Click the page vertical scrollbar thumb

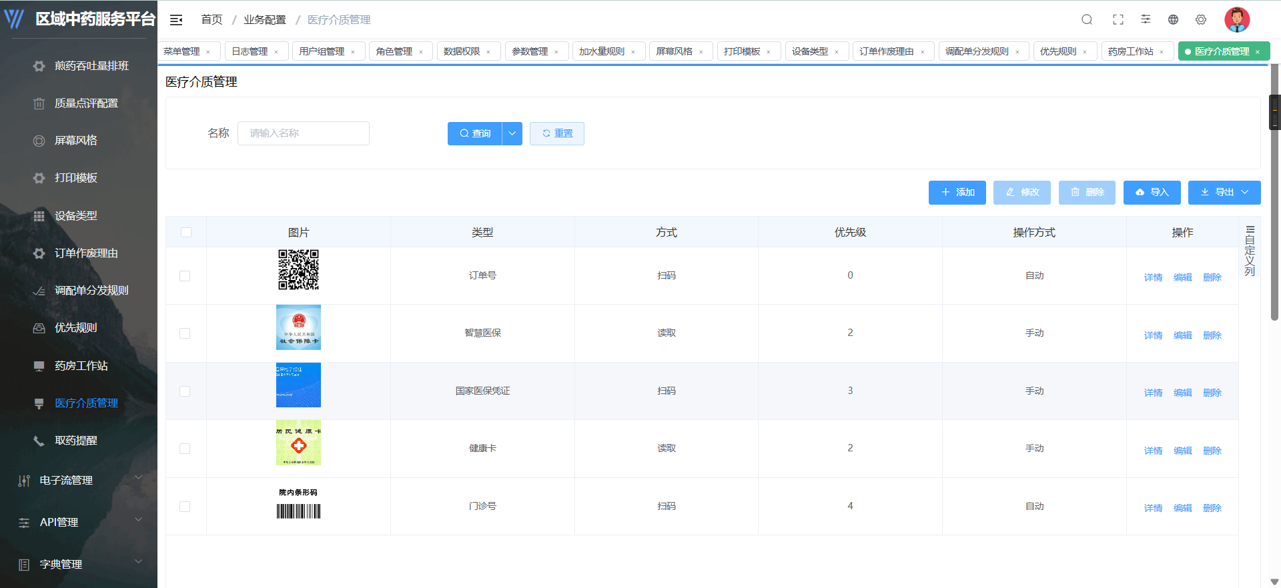pyautogui.click(x=1274, y=193)
